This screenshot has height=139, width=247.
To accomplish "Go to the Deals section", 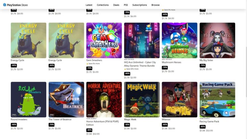I will point(116,5).
